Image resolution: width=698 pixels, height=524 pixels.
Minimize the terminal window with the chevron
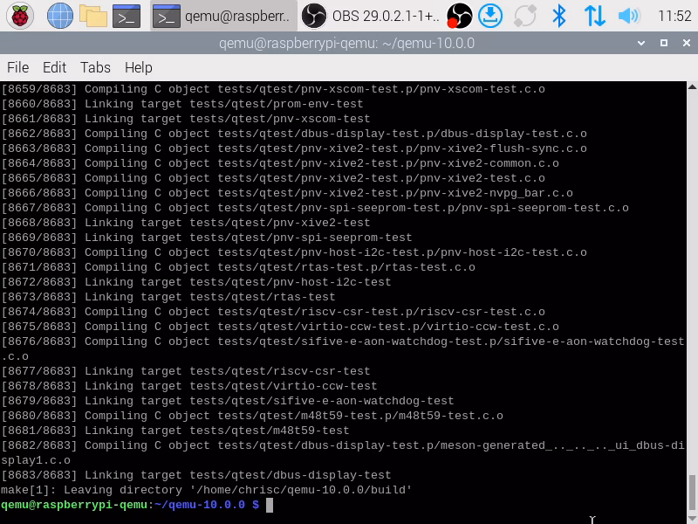click(641, 43)
